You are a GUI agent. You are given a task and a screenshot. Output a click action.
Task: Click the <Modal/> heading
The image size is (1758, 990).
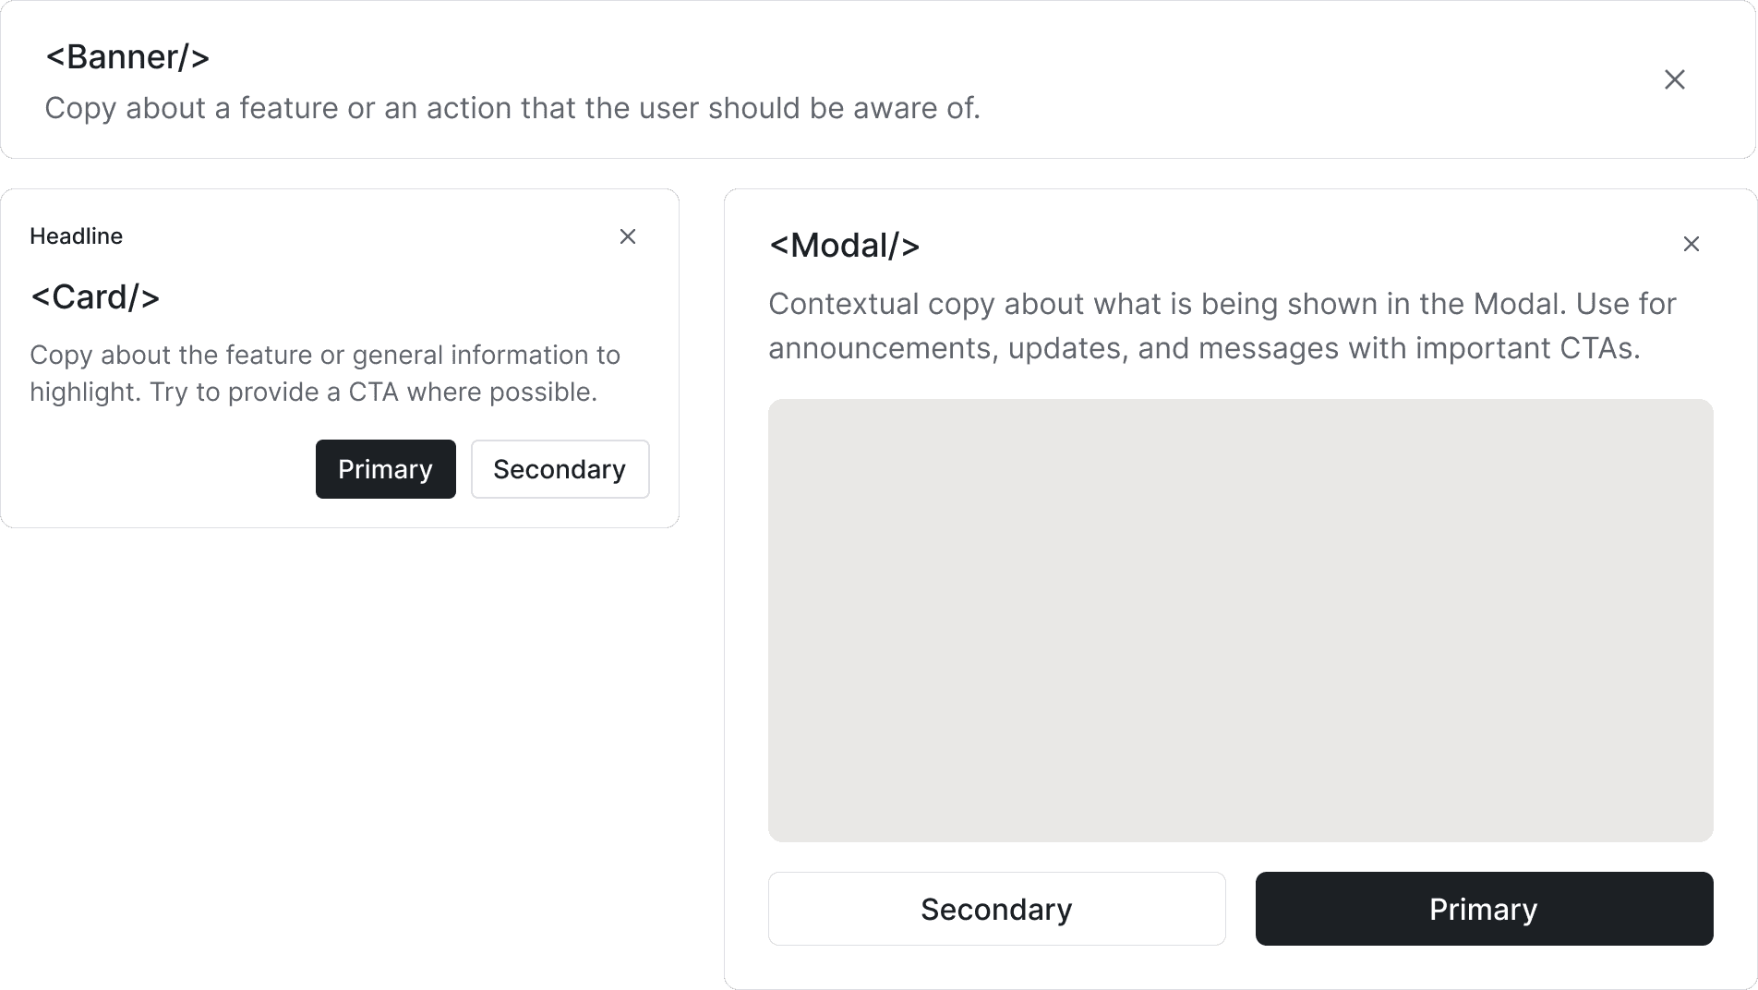tap(843, 245)
